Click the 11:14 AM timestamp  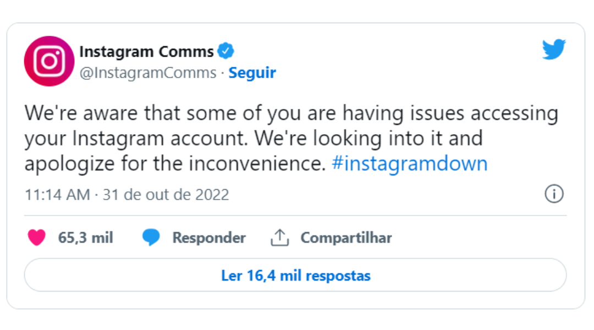pyautogui.click(x=57, y=194)
